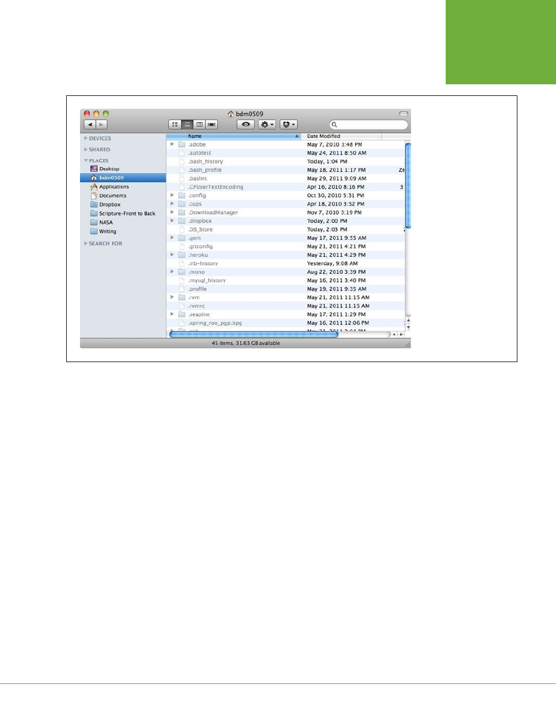Switch to list view
The height and width of the screenshot is (722, 556).
(x=188, y=125)
